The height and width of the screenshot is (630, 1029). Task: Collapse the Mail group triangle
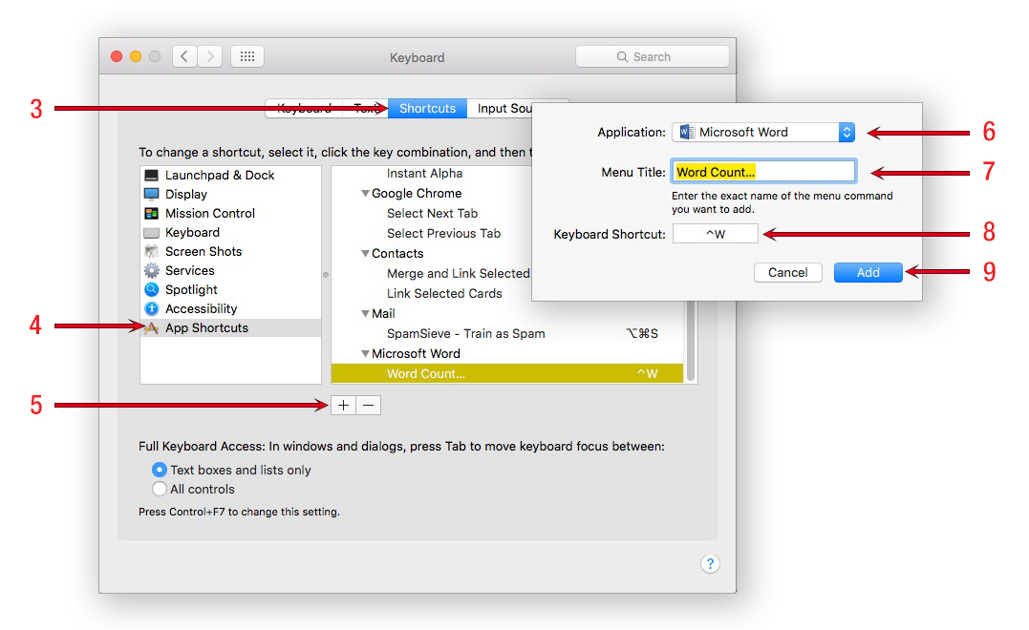coord(366,314)
